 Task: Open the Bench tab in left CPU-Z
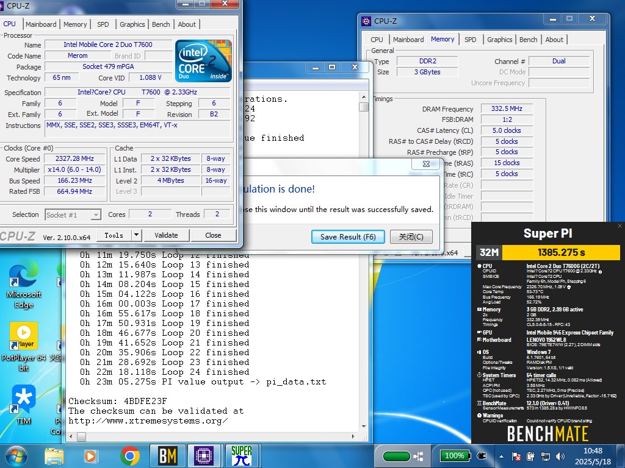point(161,24)
